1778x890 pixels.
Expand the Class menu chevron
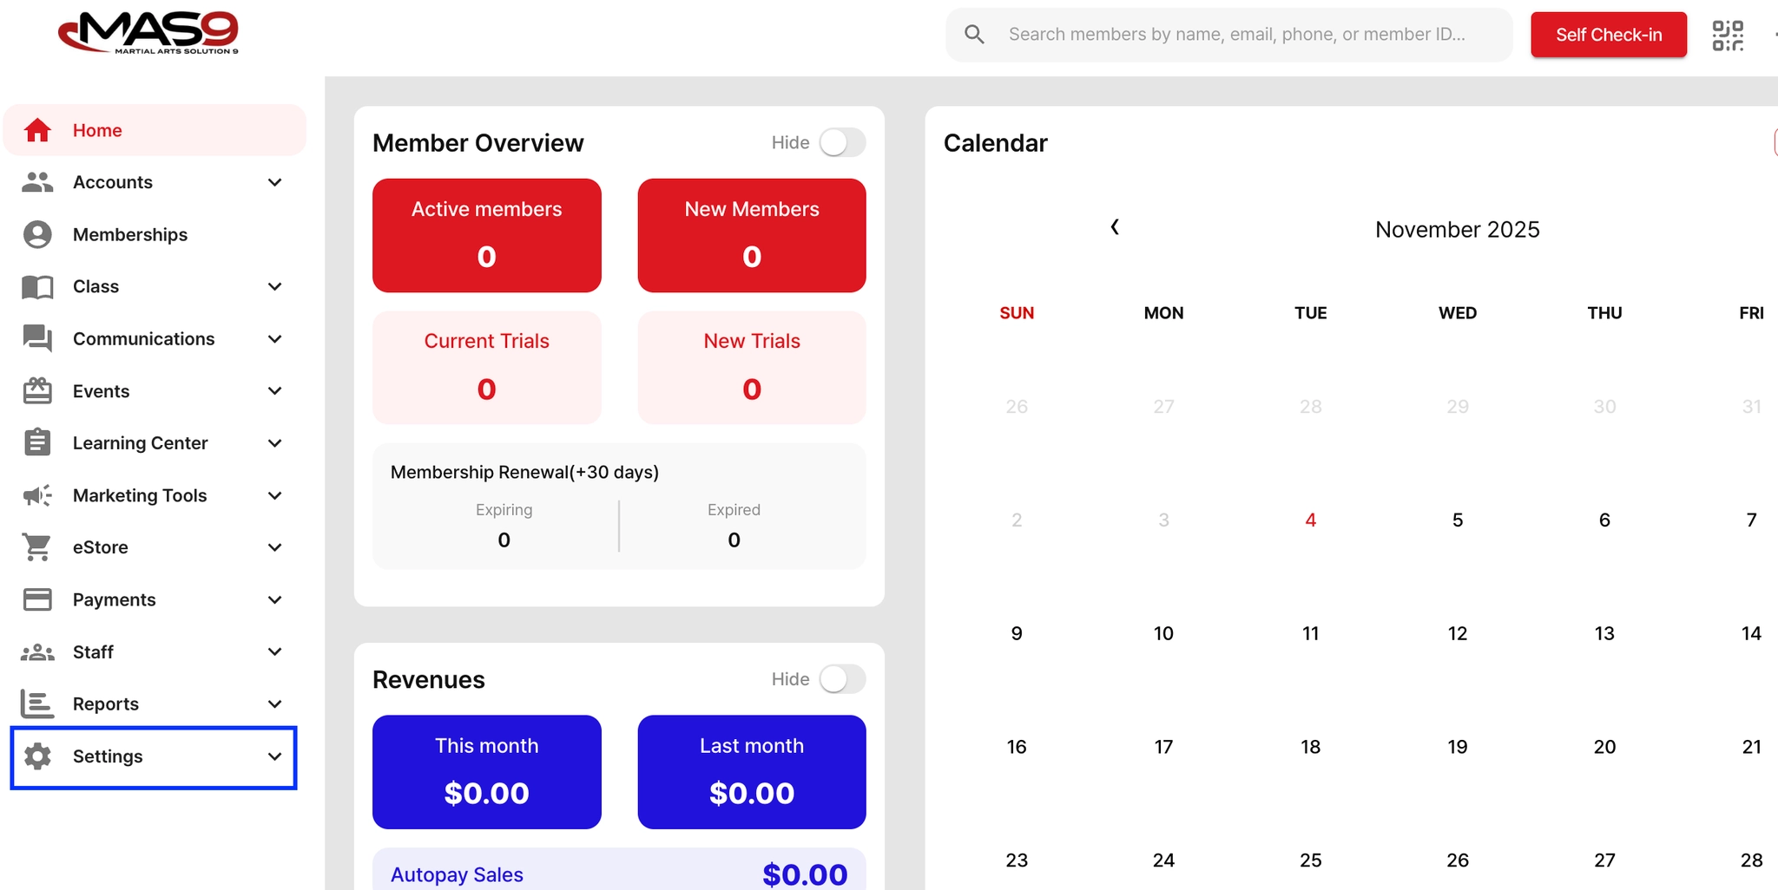click(x=275, y=286)
